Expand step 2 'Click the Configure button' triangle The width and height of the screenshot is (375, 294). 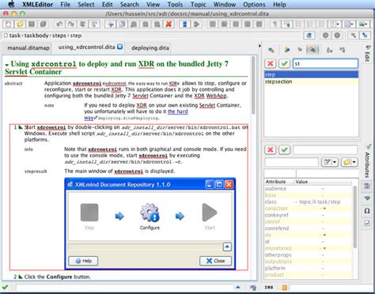tap(21, 277)
